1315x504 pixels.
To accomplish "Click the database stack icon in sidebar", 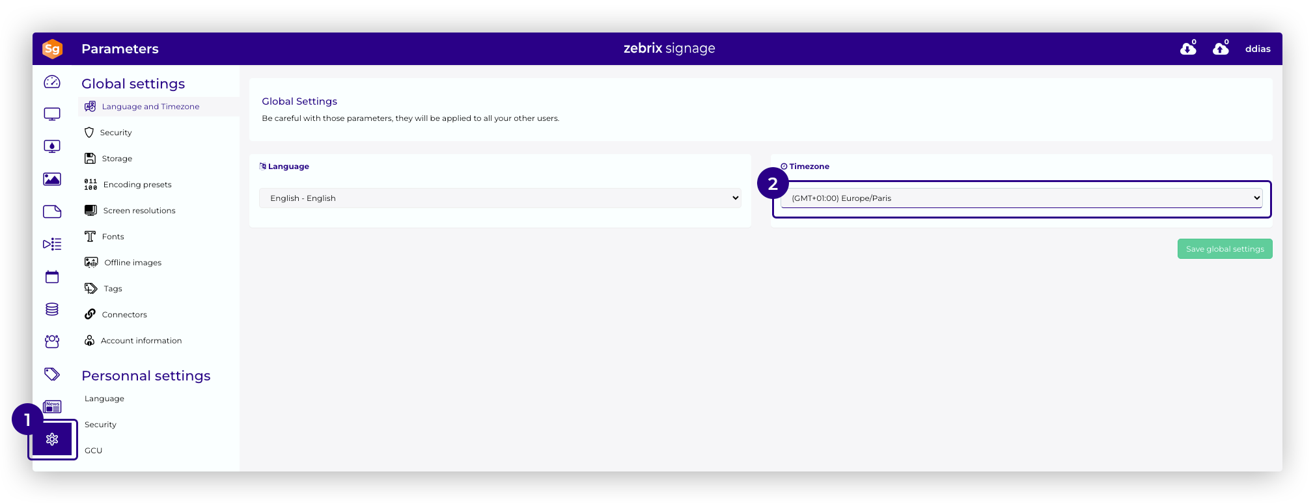I will tap(52, 310).
